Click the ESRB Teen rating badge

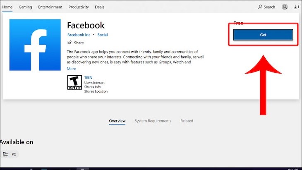[x=74, y=82]
